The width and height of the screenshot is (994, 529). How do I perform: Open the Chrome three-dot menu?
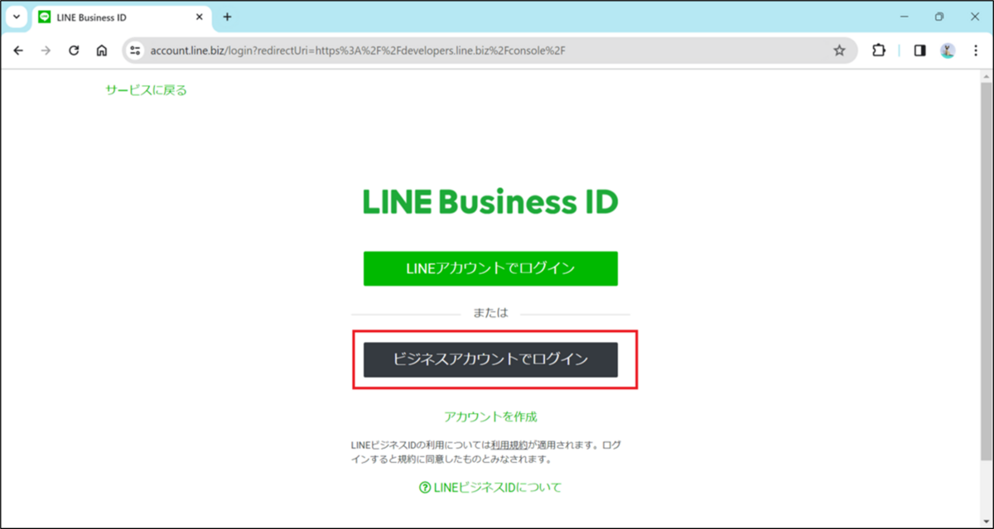(x=976, y=50)
